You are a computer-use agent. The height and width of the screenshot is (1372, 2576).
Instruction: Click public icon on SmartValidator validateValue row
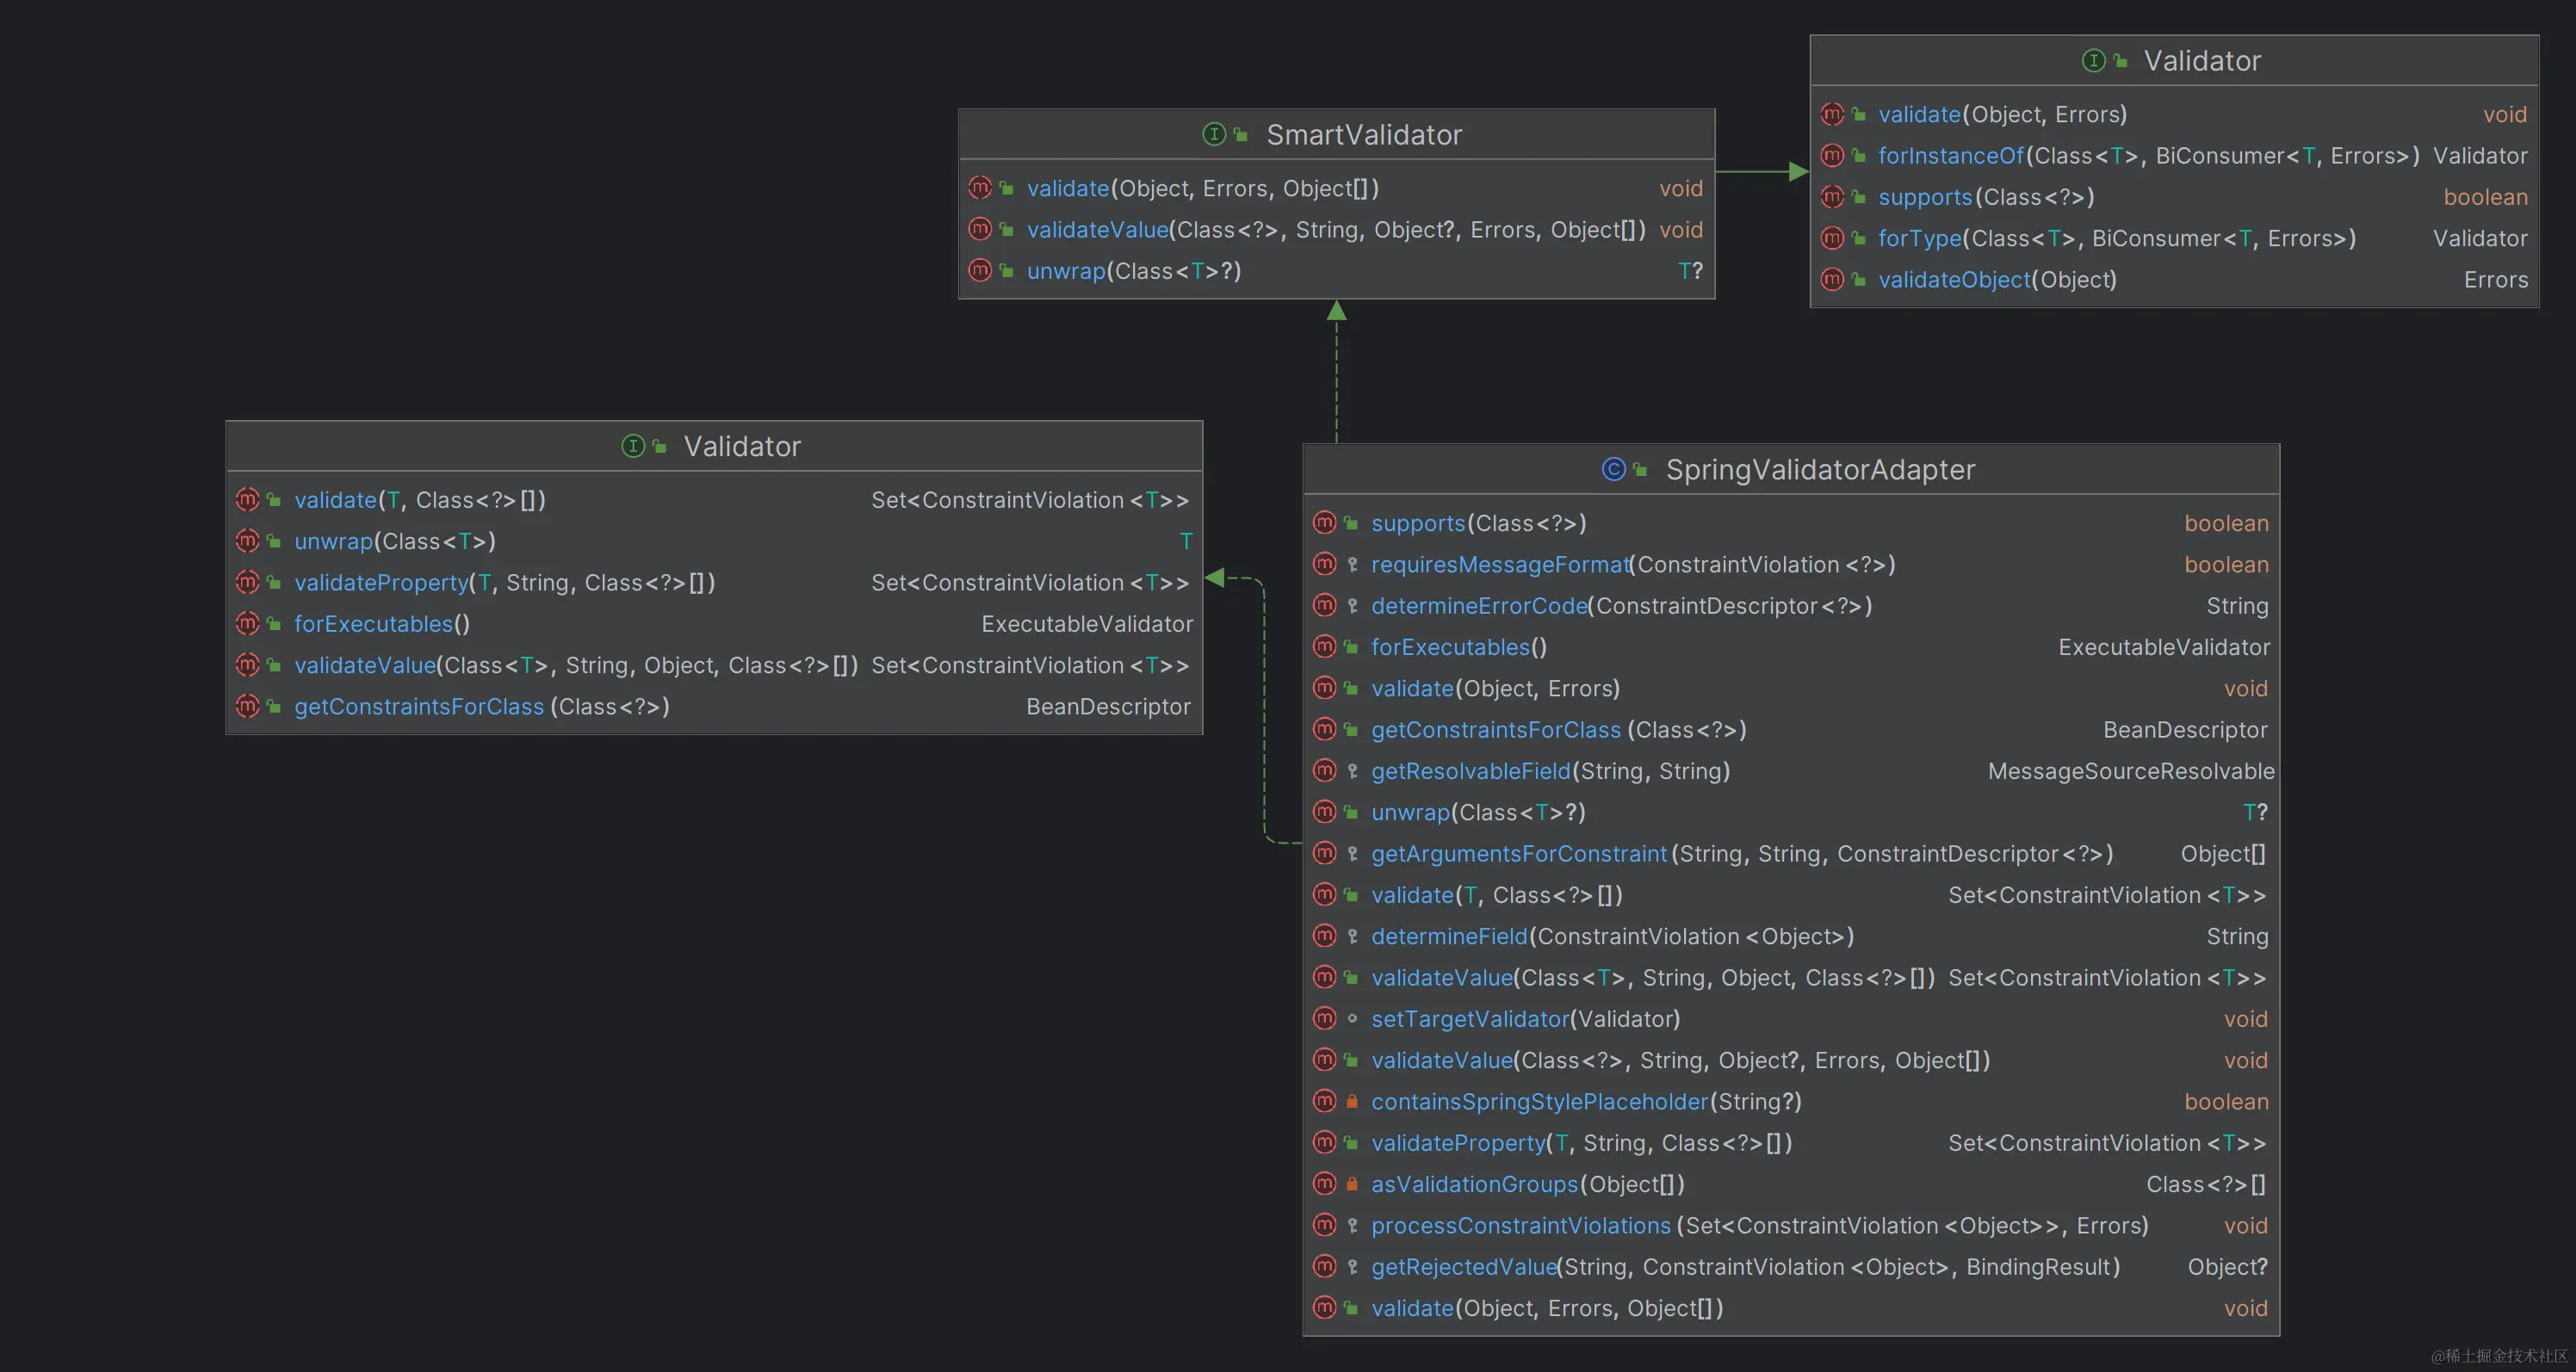coord(1007,229)
